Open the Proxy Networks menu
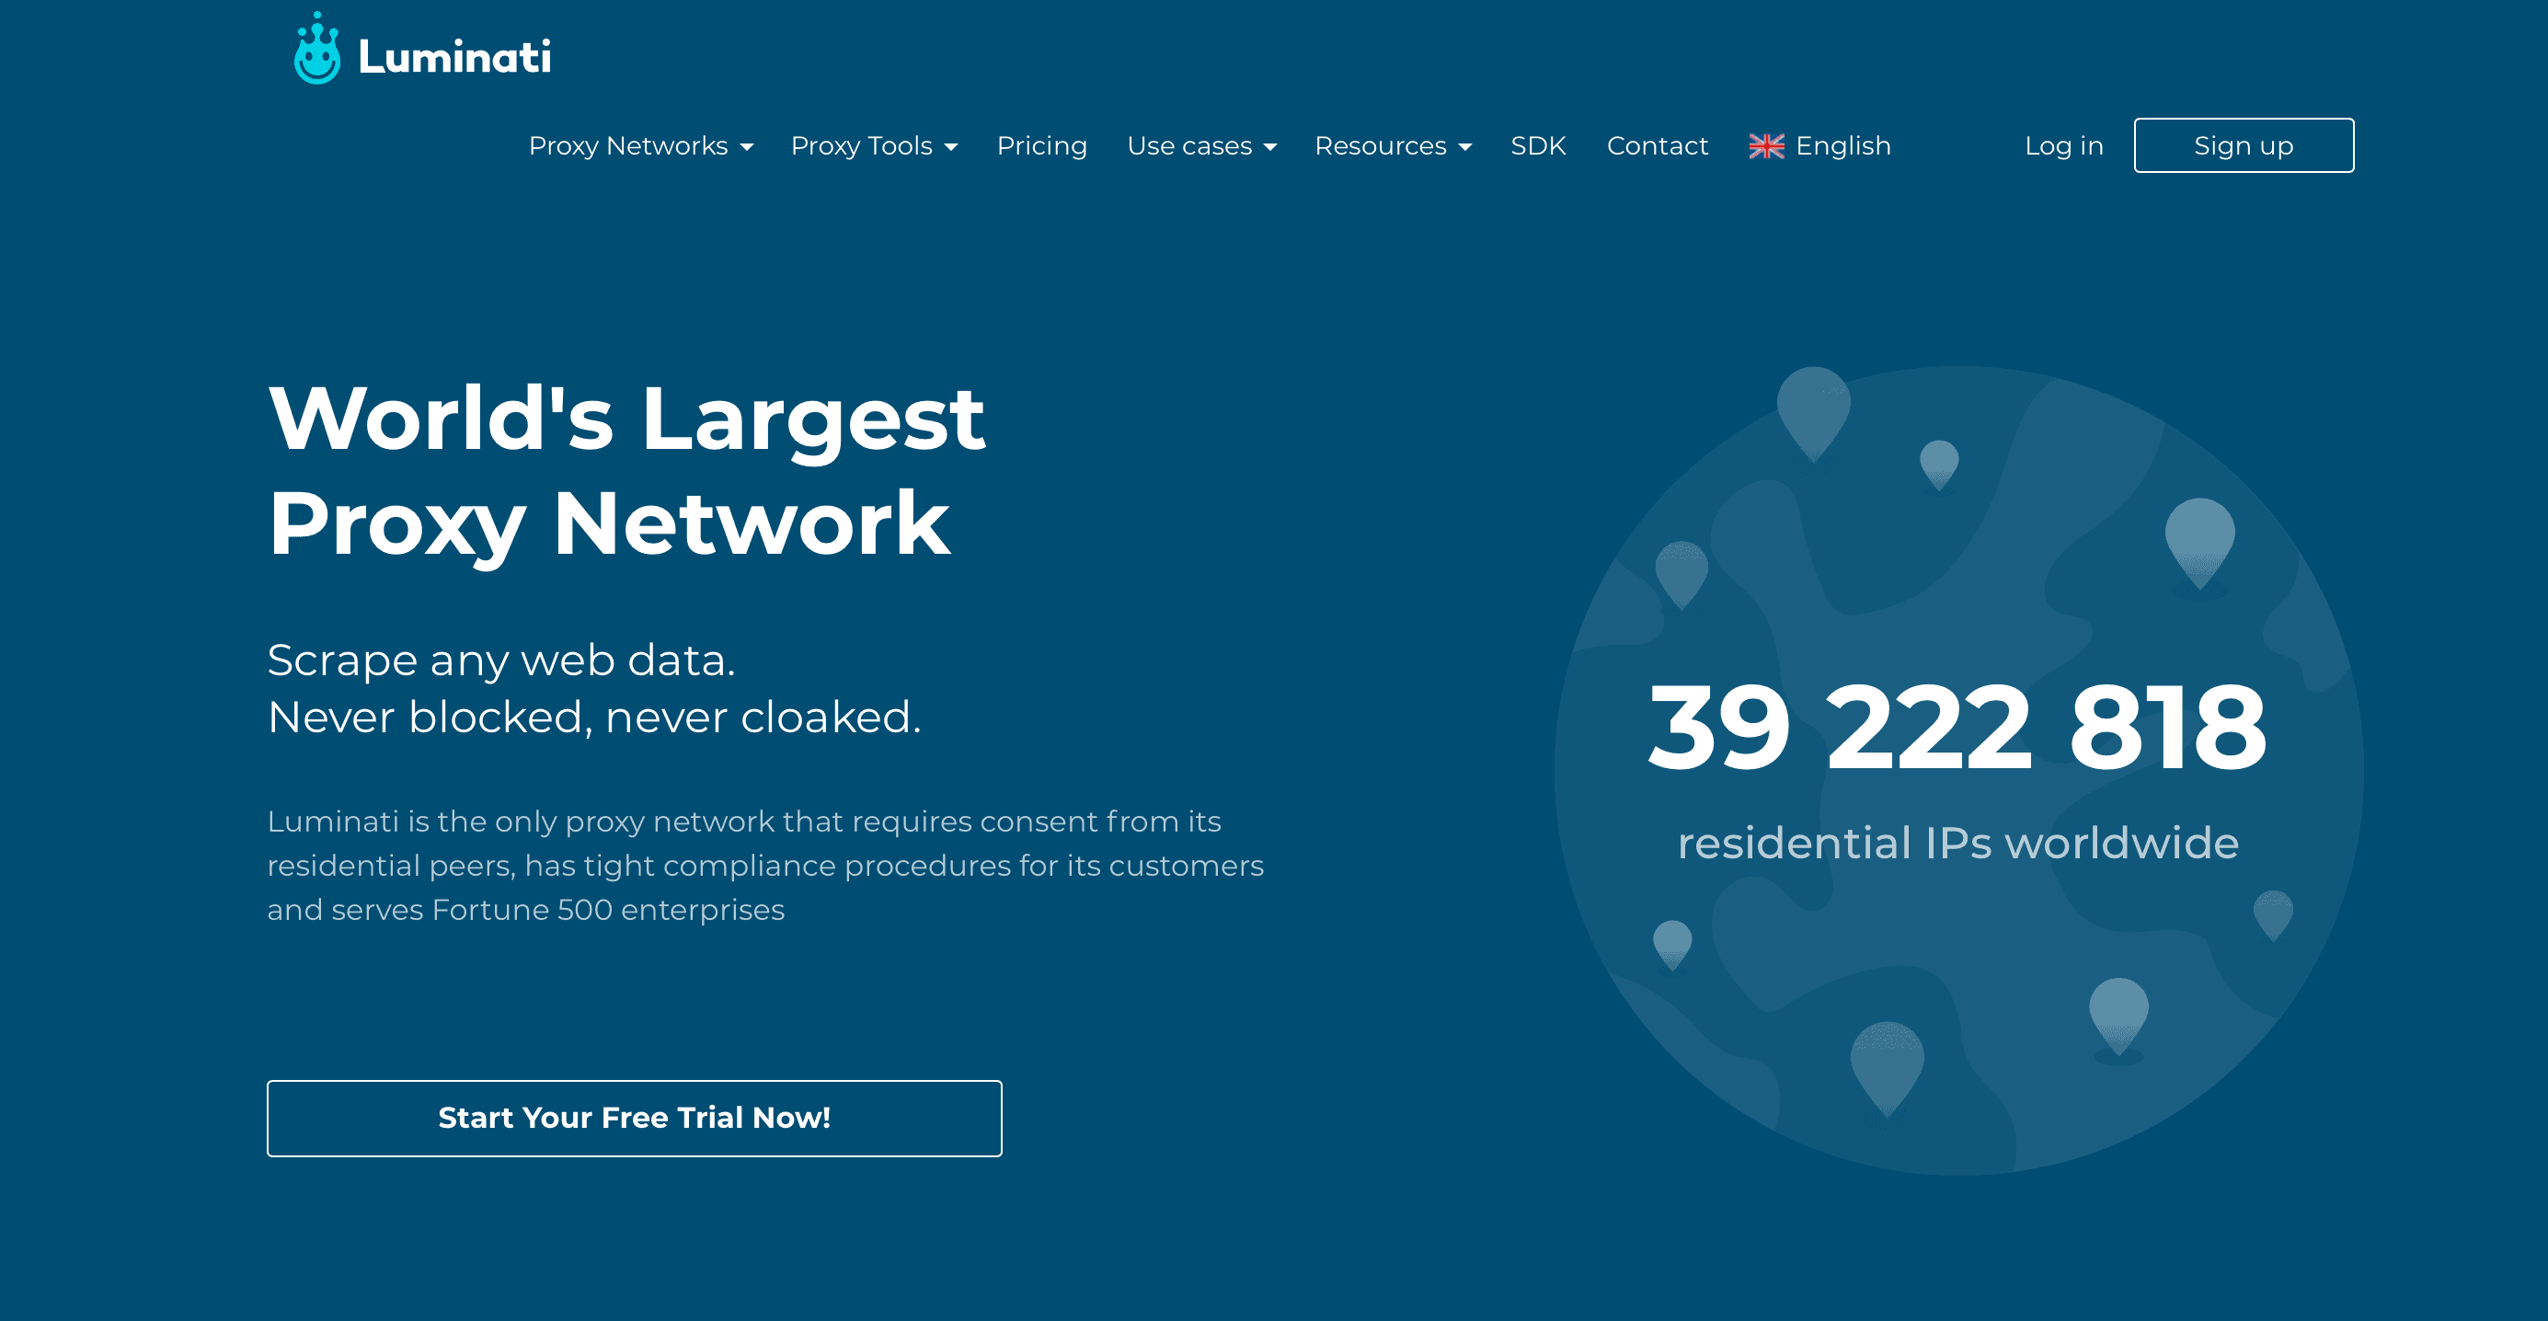This screenshot has width=2548, height=1321. click(641, 145)
